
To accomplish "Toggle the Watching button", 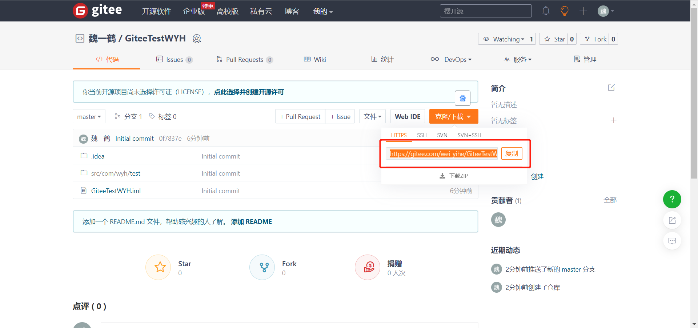I will coord(503,39).
